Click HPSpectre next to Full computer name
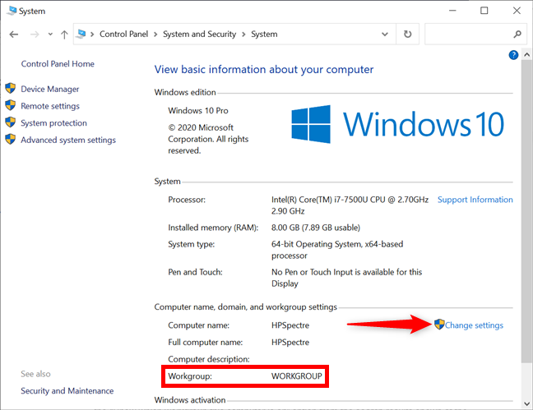Screen dimensions: 533x410 point(290,343)
